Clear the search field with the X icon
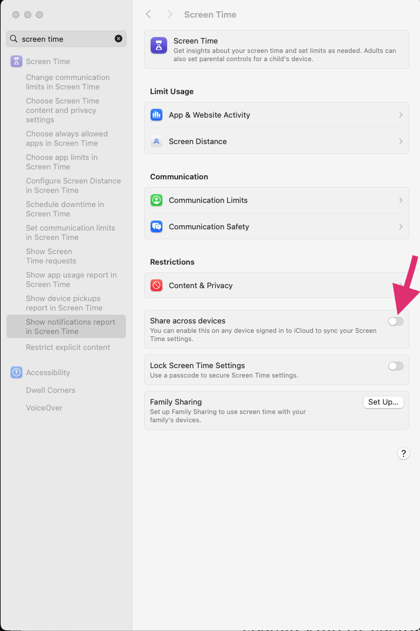Viewport: 420px width, 631px height. click(118, 39)
